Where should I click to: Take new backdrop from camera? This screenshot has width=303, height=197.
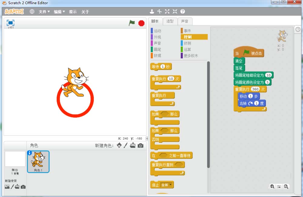click(23, 187)
